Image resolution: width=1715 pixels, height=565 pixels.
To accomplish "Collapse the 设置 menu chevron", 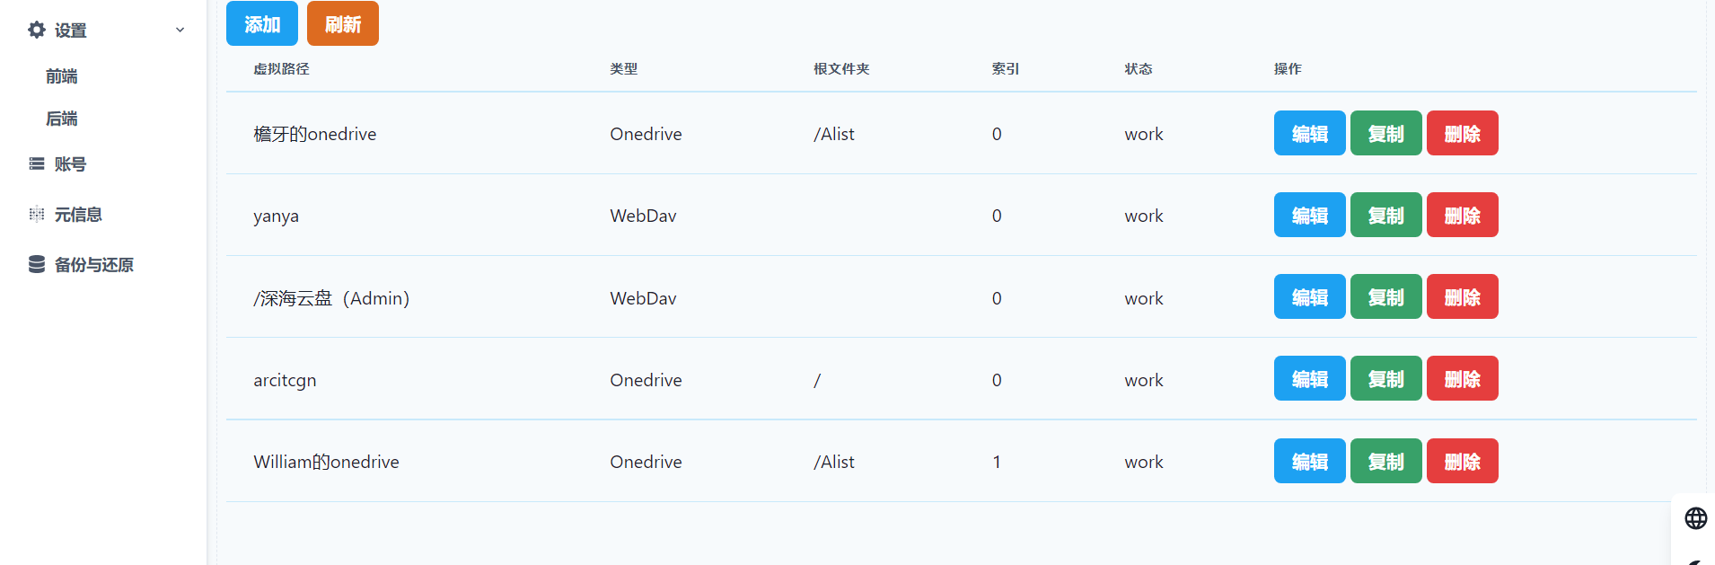I will click(x=180, y=30).
